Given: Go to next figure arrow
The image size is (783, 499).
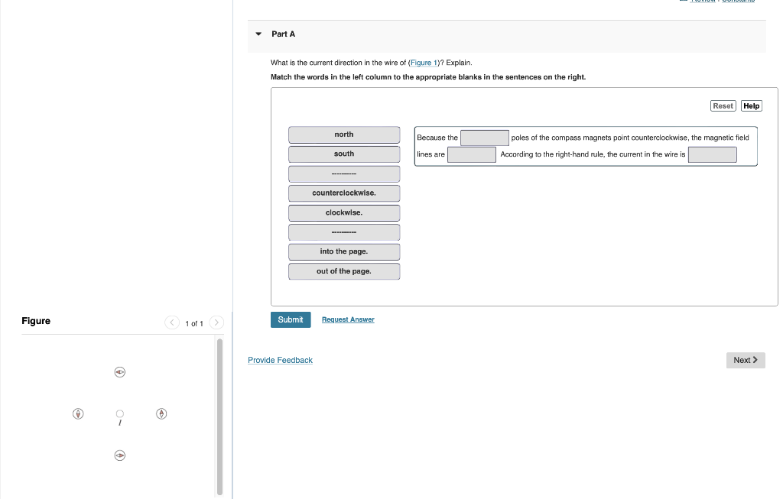Looking at the screenshot, I should click(216, 322).
